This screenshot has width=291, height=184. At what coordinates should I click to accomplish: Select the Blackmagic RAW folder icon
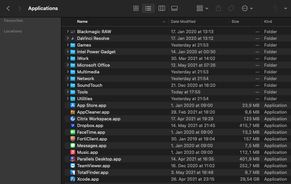[x=73, y=32]
